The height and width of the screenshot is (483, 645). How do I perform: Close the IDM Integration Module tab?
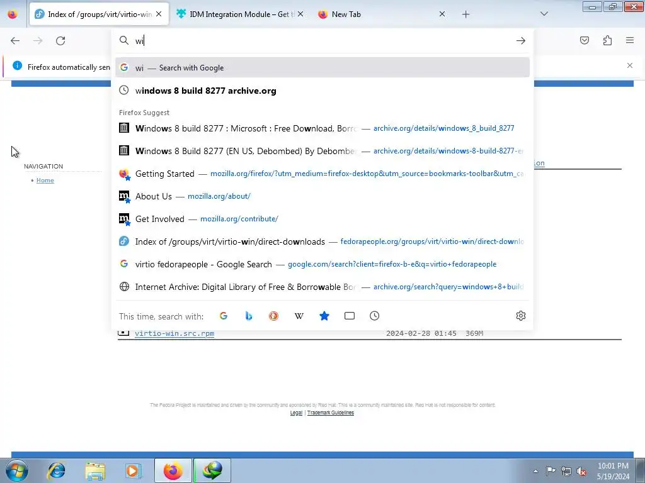point(300,14)
